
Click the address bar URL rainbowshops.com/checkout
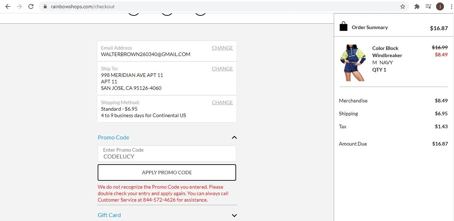tap(83, 6)
